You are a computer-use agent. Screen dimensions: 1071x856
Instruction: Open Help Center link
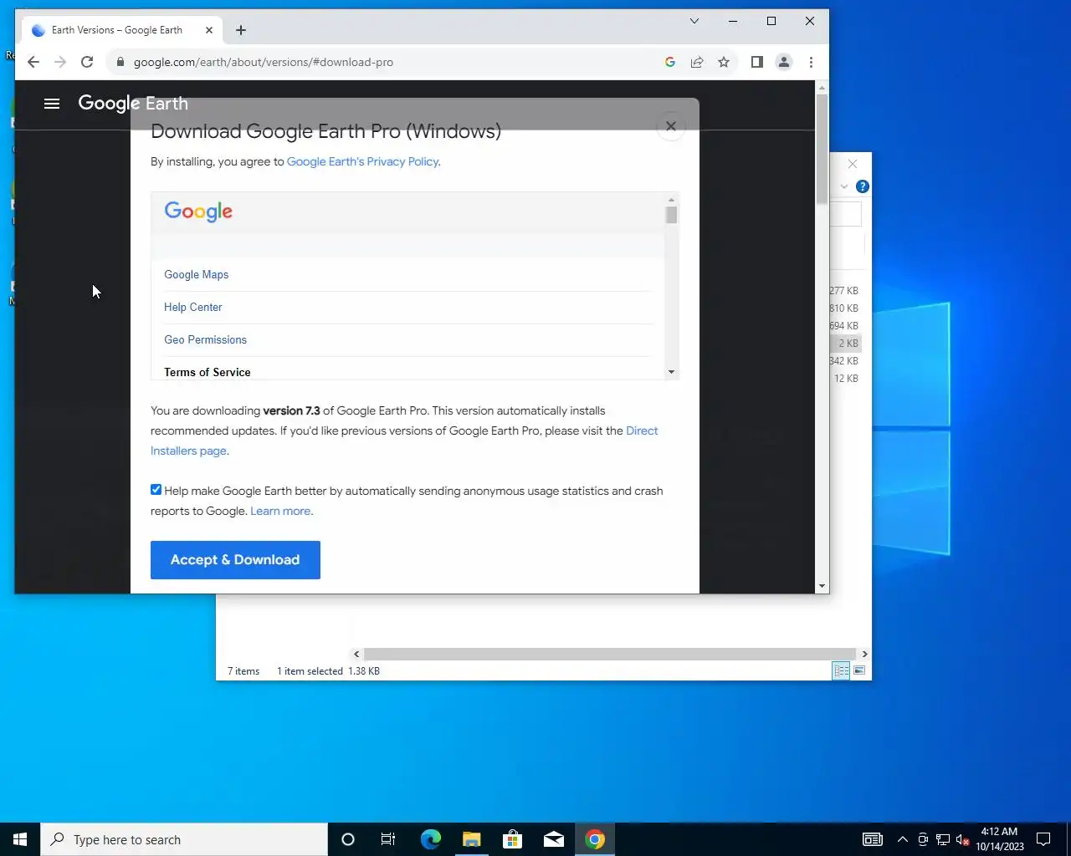pos(192,307)
